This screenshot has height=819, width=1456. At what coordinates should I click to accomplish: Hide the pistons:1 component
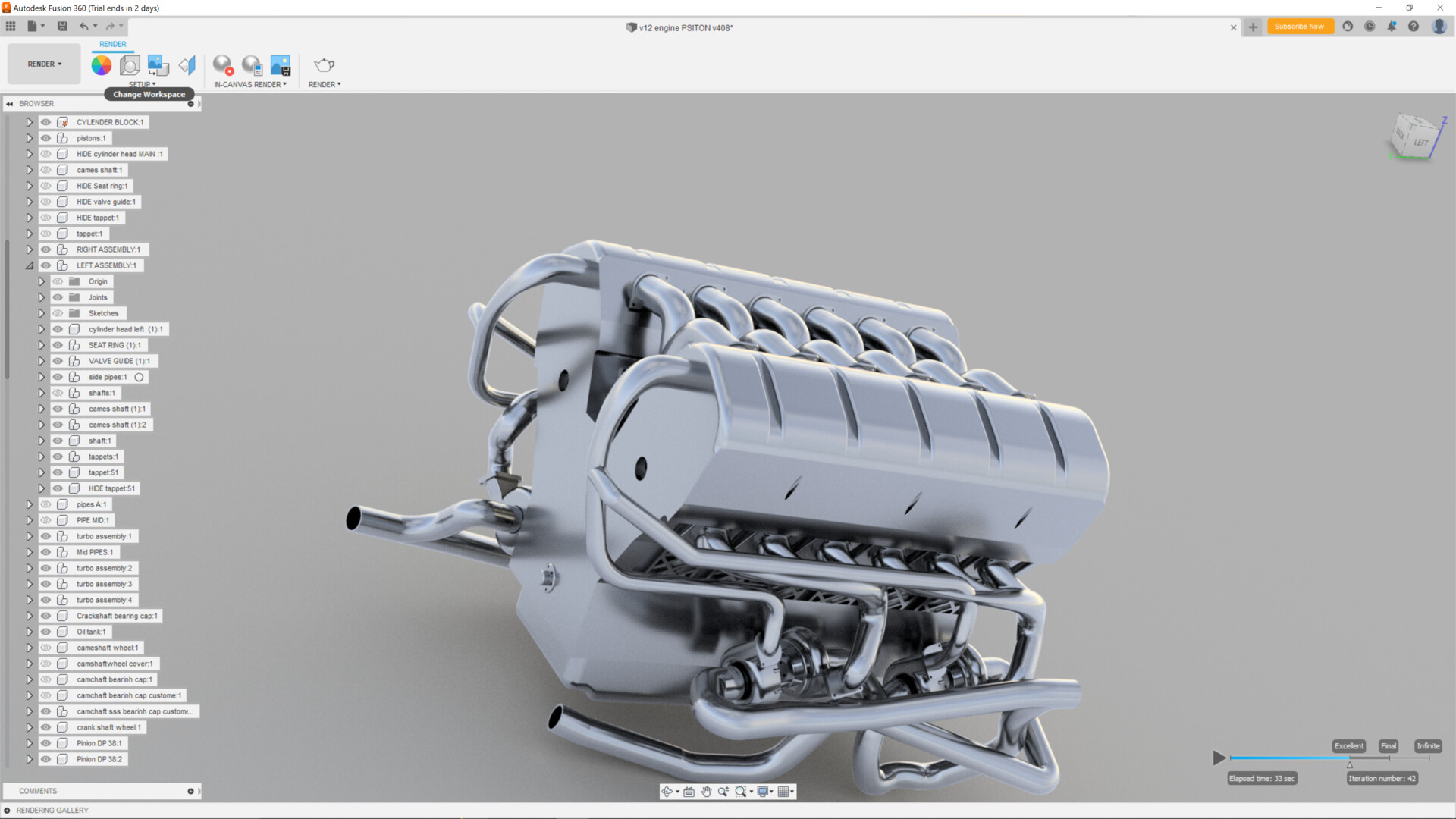pos(45,138)
